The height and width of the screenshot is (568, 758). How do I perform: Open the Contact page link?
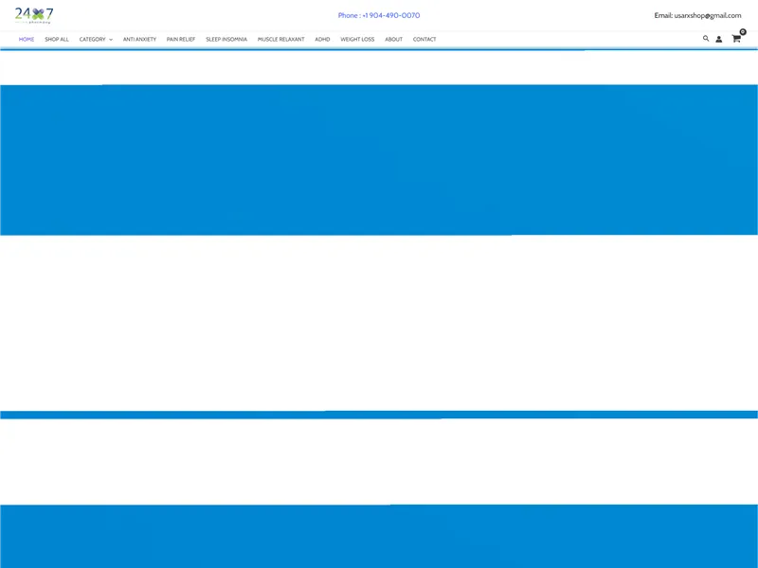424,39
